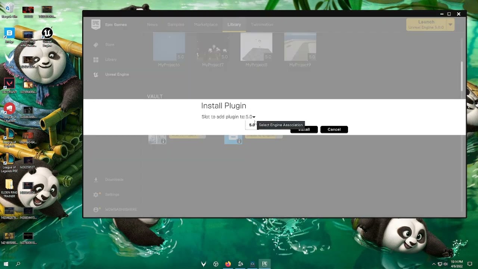Select the MyProject8 thumbnail
Viewport: 478px width, 269px height.
coord(256,47)
